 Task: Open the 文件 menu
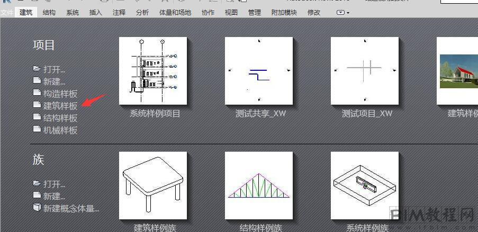(6, 13)
